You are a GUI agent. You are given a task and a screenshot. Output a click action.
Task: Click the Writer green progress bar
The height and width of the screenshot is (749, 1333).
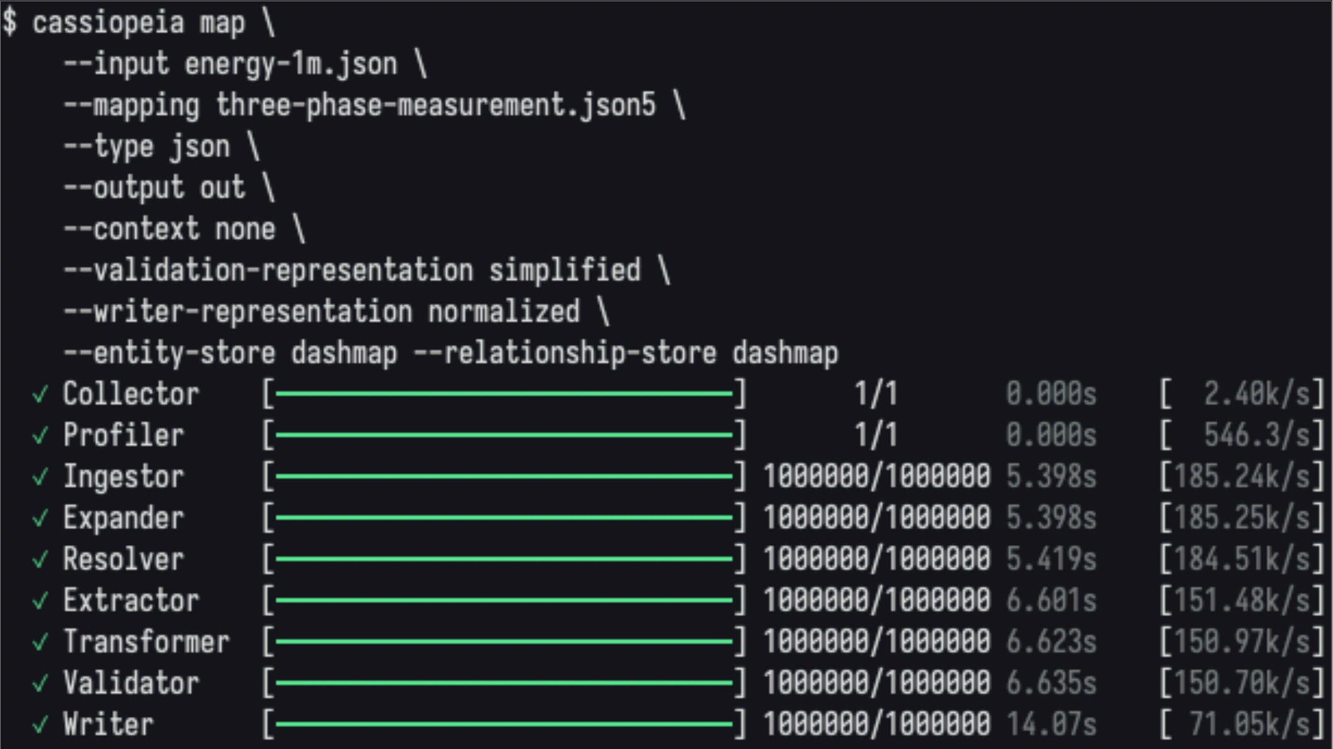(504, 724)
